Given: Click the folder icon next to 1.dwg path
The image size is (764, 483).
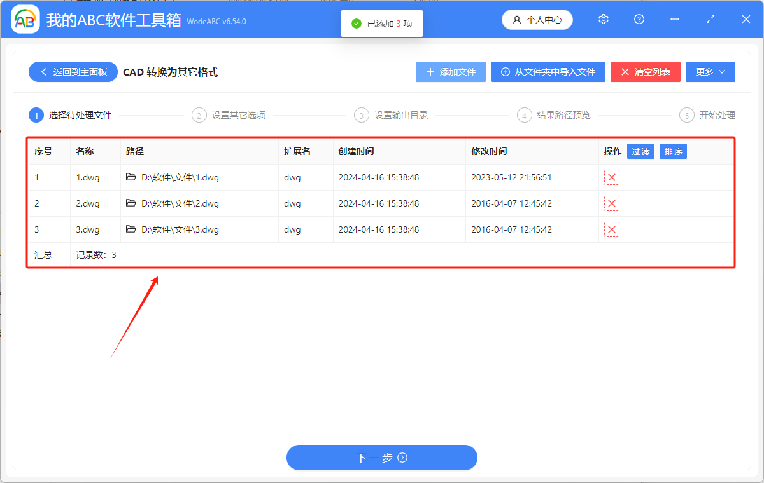Looking at the screenshot, I should click(x=132, y=177).
